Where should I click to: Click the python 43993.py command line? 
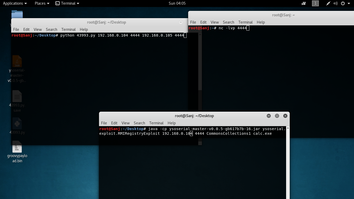pos(122,35)
